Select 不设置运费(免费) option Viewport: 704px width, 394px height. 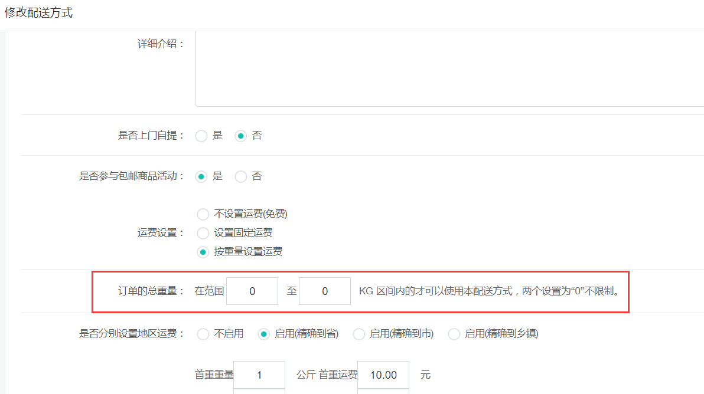(203, 214)
